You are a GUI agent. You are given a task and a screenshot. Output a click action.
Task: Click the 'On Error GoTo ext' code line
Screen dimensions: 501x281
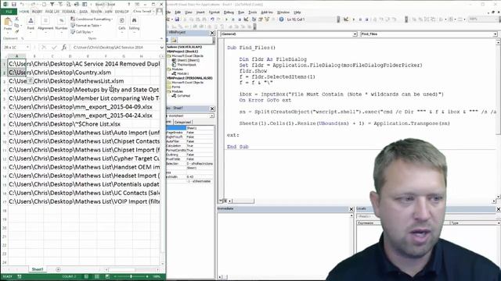coord(265,100)
